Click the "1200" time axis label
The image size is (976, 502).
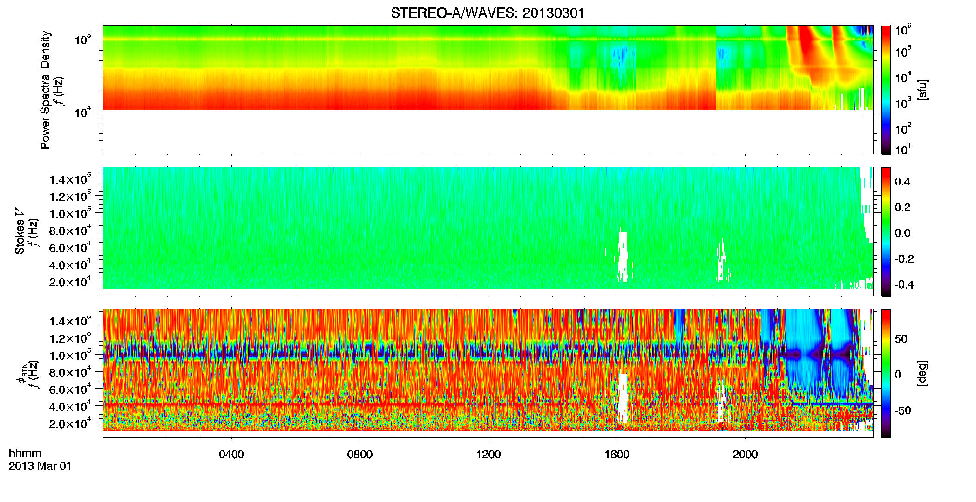point(488,455)
